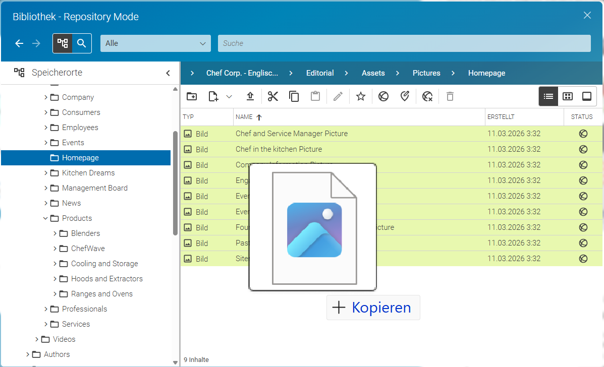This screenshot has width=604, height=367.
Task: Click the delete trash icon
Action: tap(450, 96)
